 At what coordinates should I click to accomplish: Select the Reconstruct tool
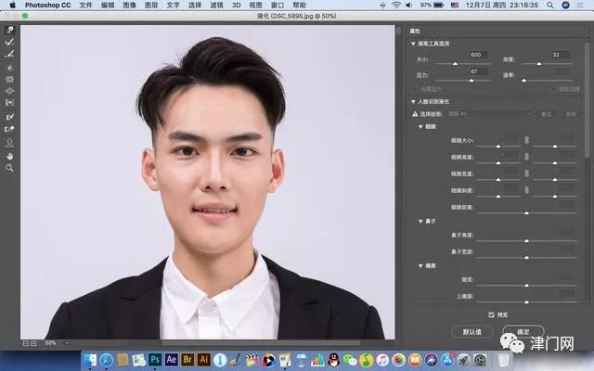9,42
